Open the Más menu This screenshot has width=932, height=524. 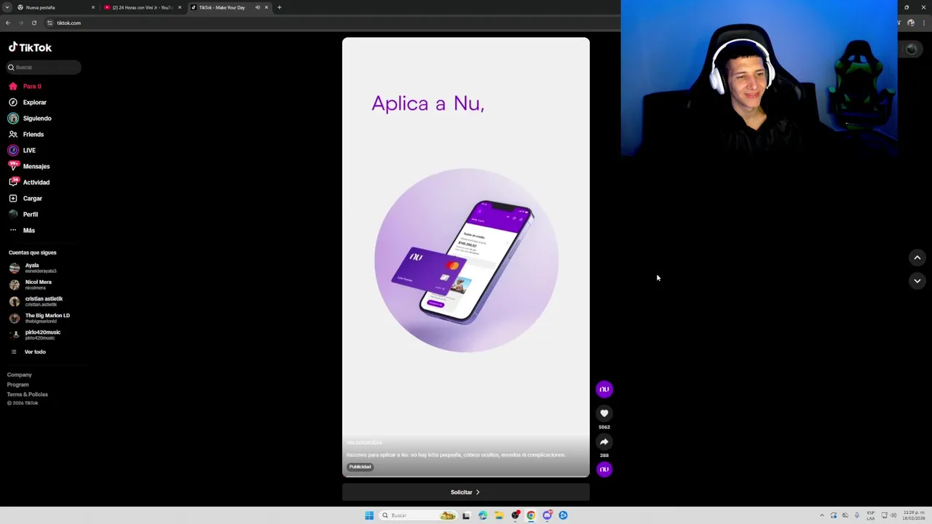pyautogui.click(x=22, y=230)
